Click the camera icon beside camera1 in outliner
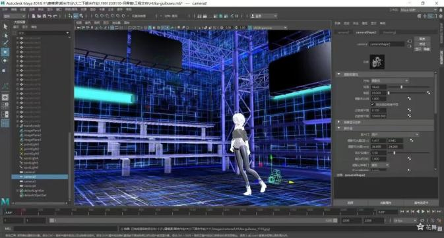The width and height of the screenshot is (444, 238). click(21, 172)
